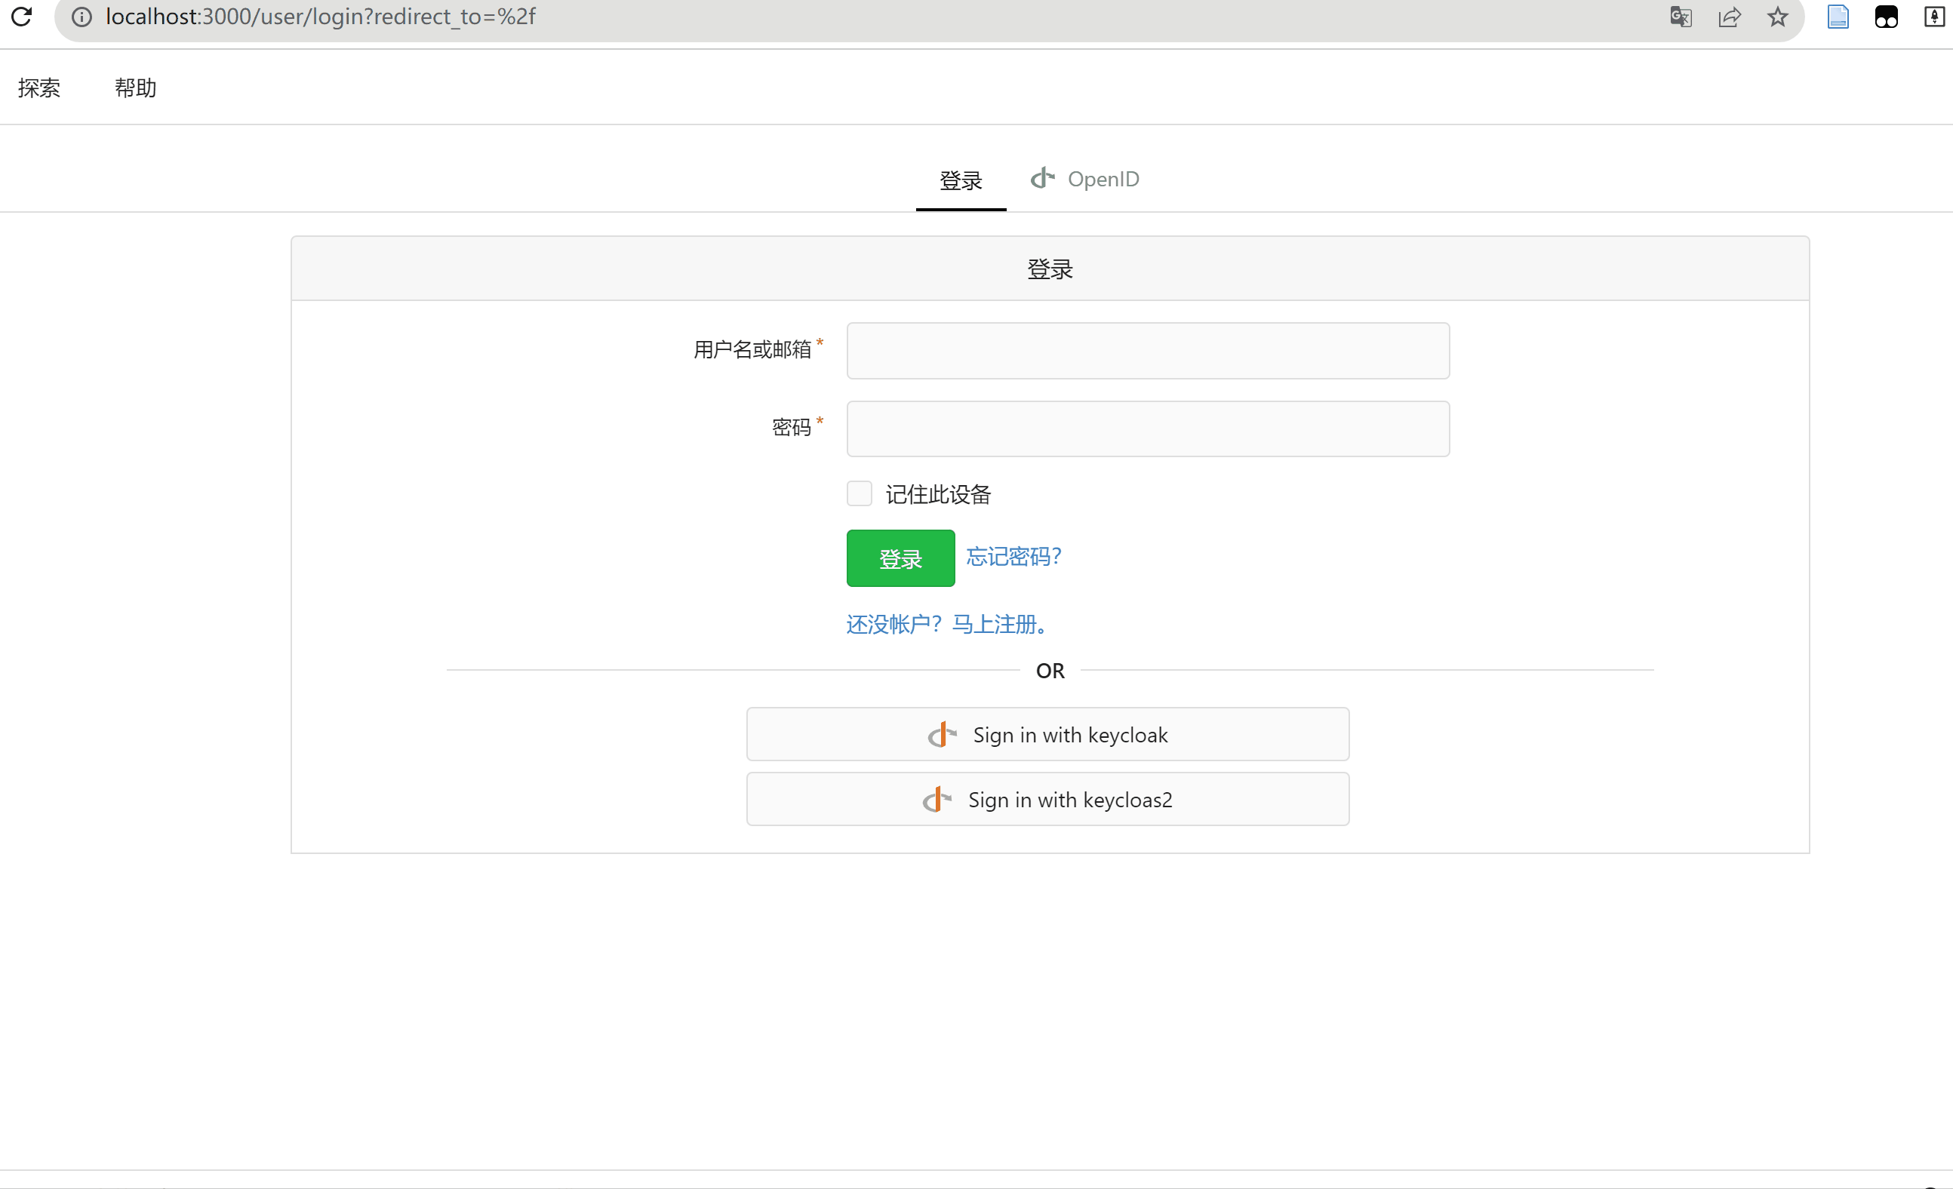Open the 忘记密码 link
The image size is (1953, 1189).
[1013, 557]
